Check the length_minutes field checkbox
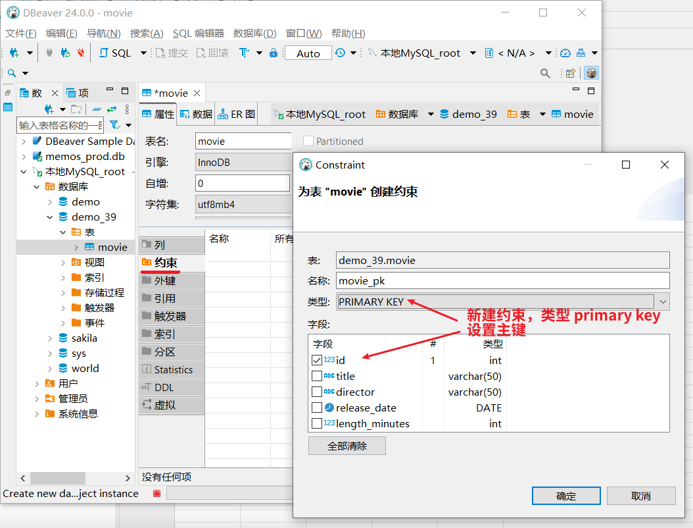Image resolution: width=693 pixels, height=528 pixels. pos(317,423)
